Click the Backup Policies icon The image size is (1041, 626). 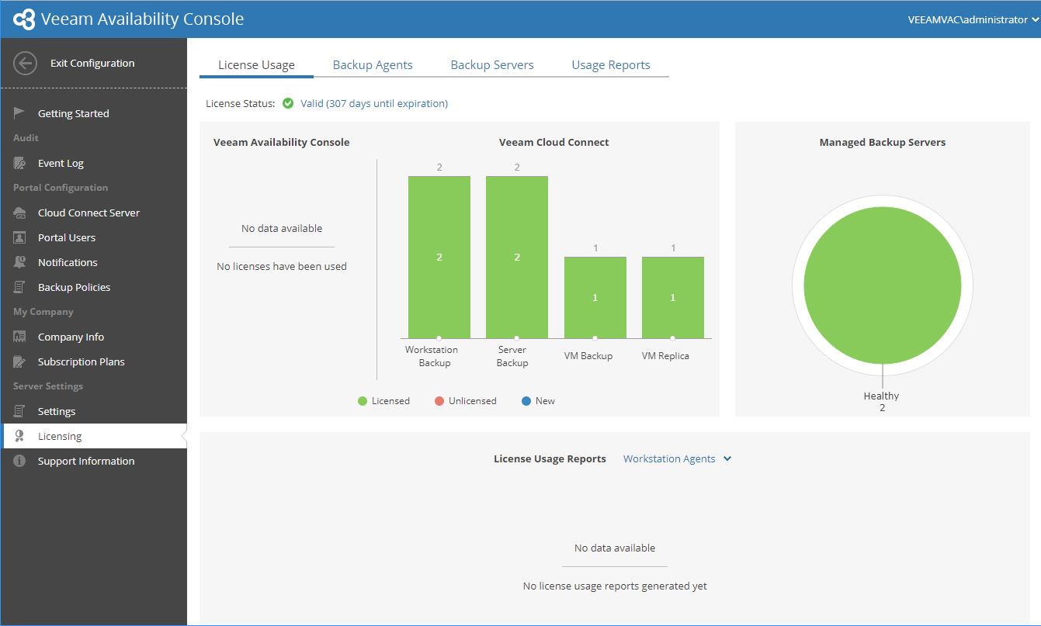[20, 287]
